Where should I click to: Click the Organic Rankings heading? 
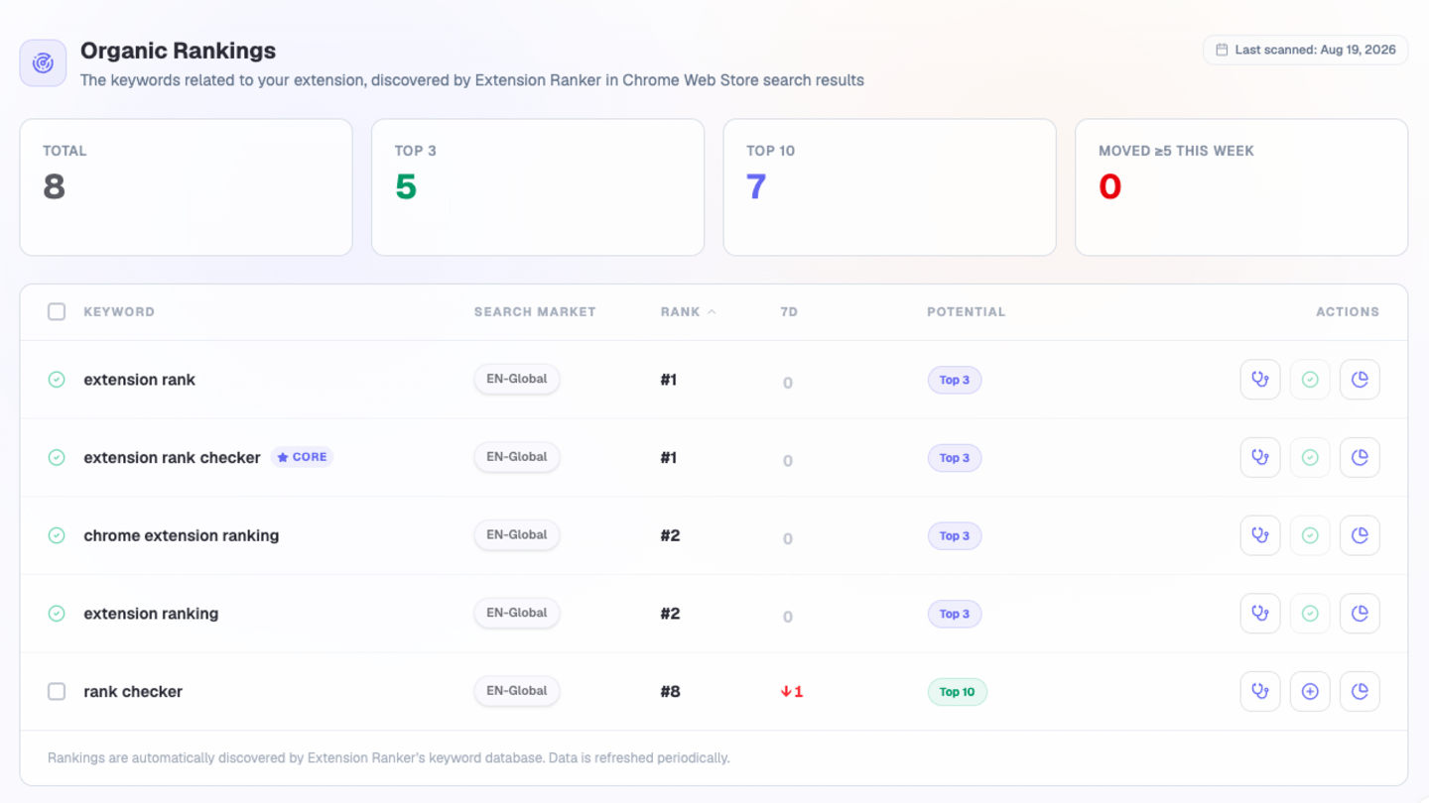(179, 51)
